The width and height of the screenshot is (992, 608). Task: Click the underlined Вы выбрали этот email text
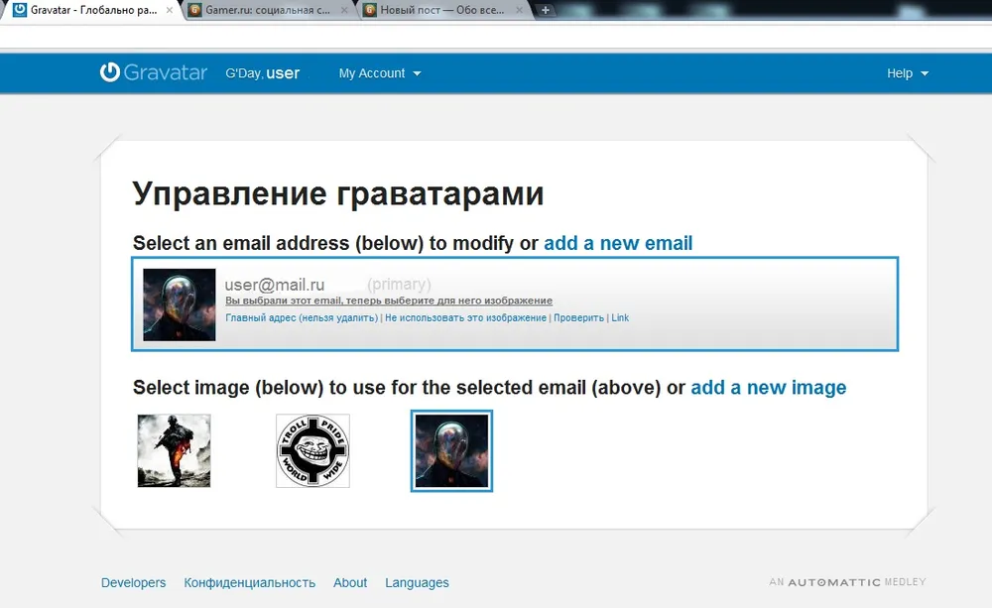[x=389, y=301]
